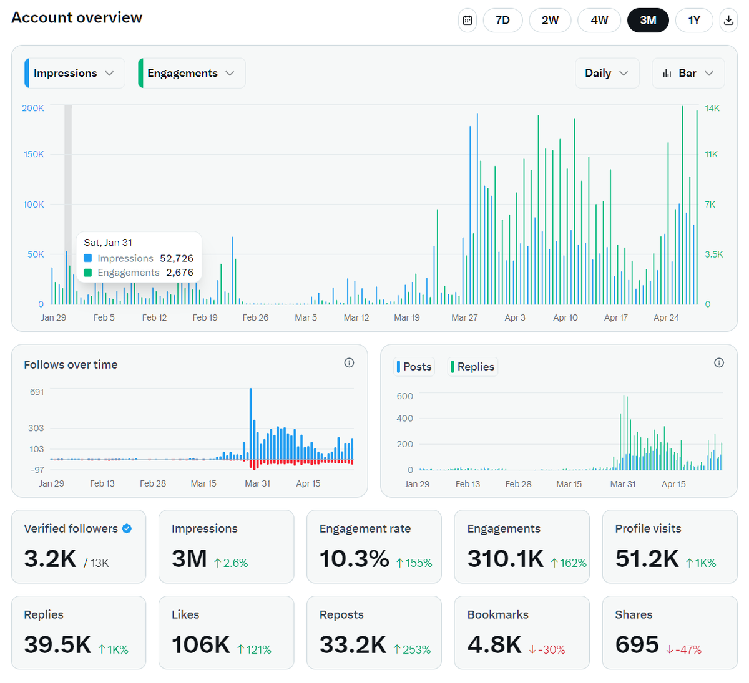The width and height of the screenshot is (749, 683).
Task: Open the Replies 39.5K card
Action: tap(79, 632)
